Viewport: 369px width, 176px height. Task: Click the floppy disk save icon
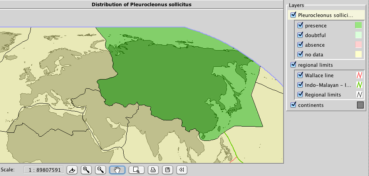point(167,170)
